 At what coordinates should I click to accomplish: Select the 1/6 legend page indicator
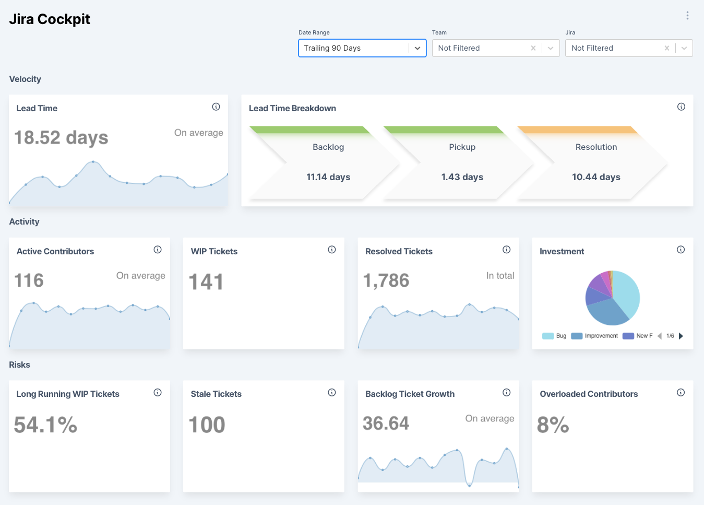pos(670,336)
